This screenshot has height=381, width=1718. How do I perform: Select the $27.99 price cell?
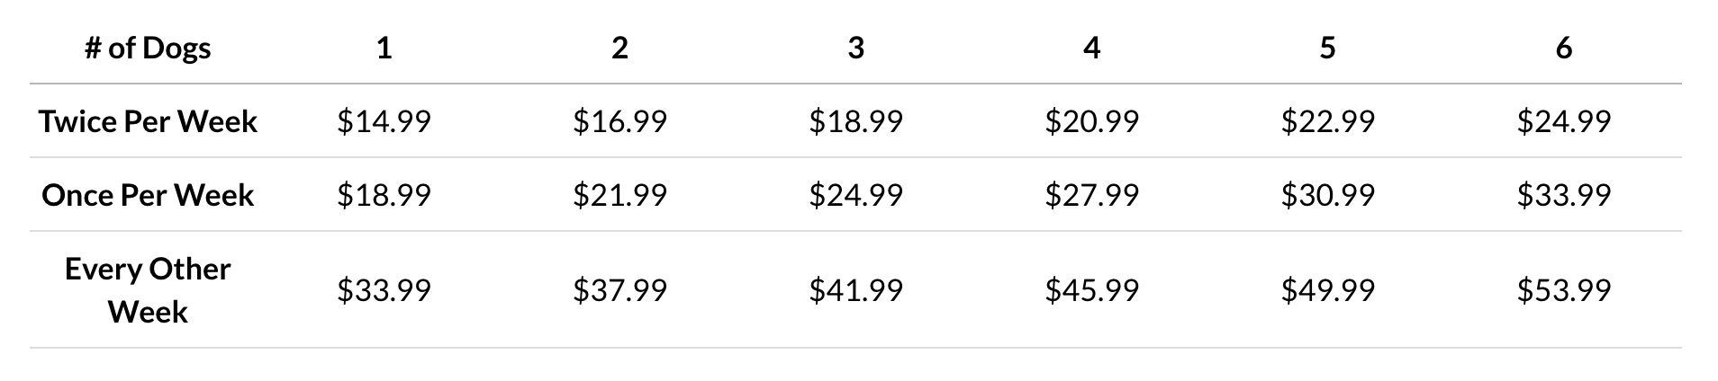point(1091,195)
